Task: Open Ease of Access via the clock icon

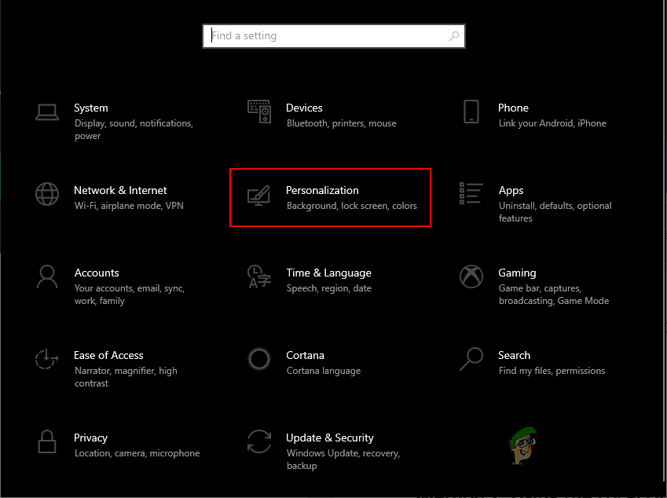Action: (x=47, y=360)
